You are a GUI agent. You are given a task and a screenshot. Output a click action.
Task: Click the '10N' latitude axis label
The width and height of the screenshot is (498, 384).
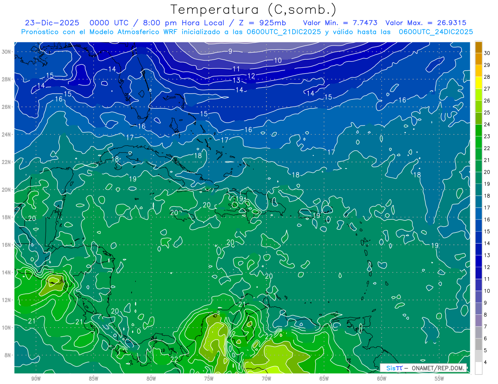(7, 327)
